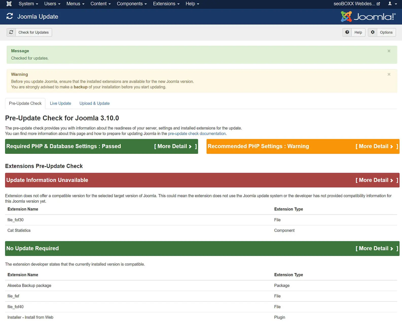
Task: Click the question mark Help icon
Action: coord(347,32)
